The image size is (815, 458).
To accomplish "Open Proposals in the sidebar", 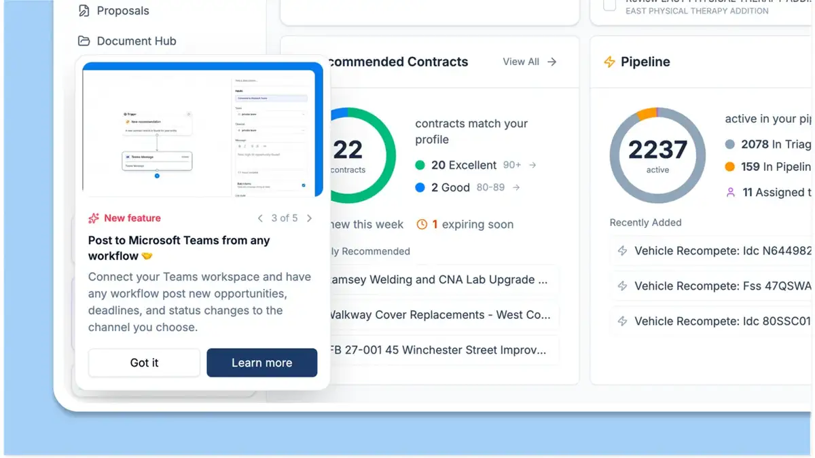I will 113,11.
